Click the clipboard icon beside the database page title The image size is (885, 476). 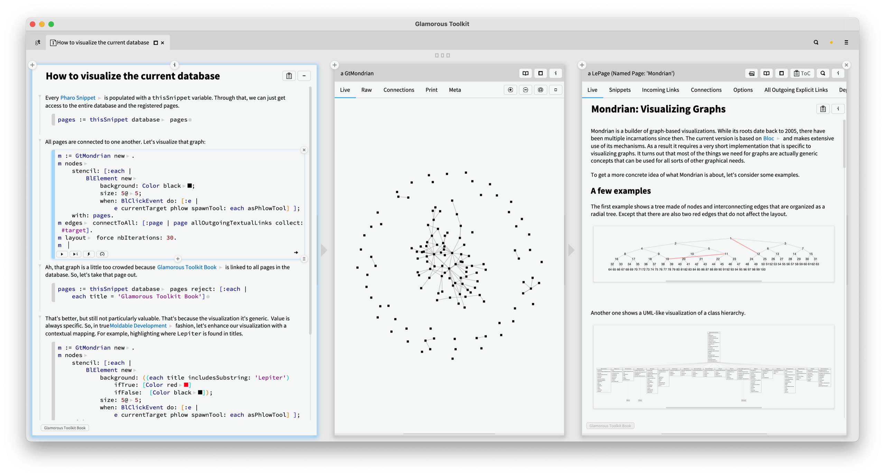click(289, 76)
